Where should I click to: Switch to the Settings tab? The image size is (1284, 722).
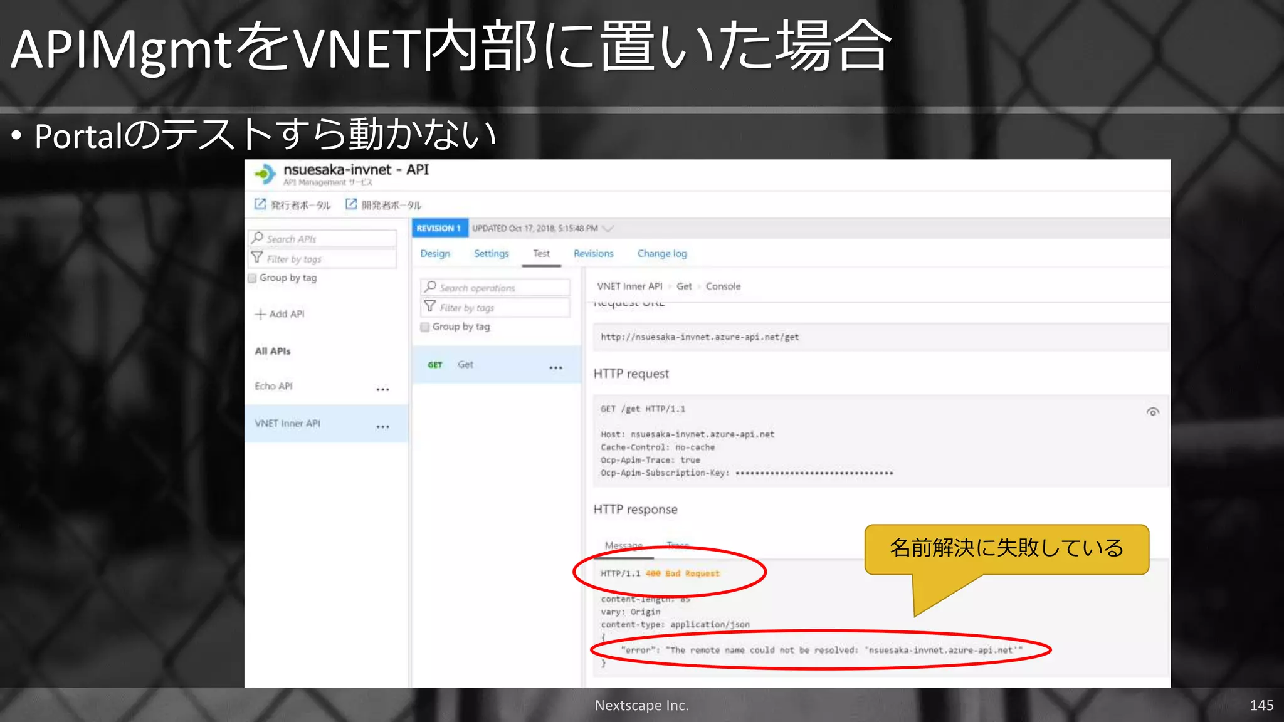(492, 254)
